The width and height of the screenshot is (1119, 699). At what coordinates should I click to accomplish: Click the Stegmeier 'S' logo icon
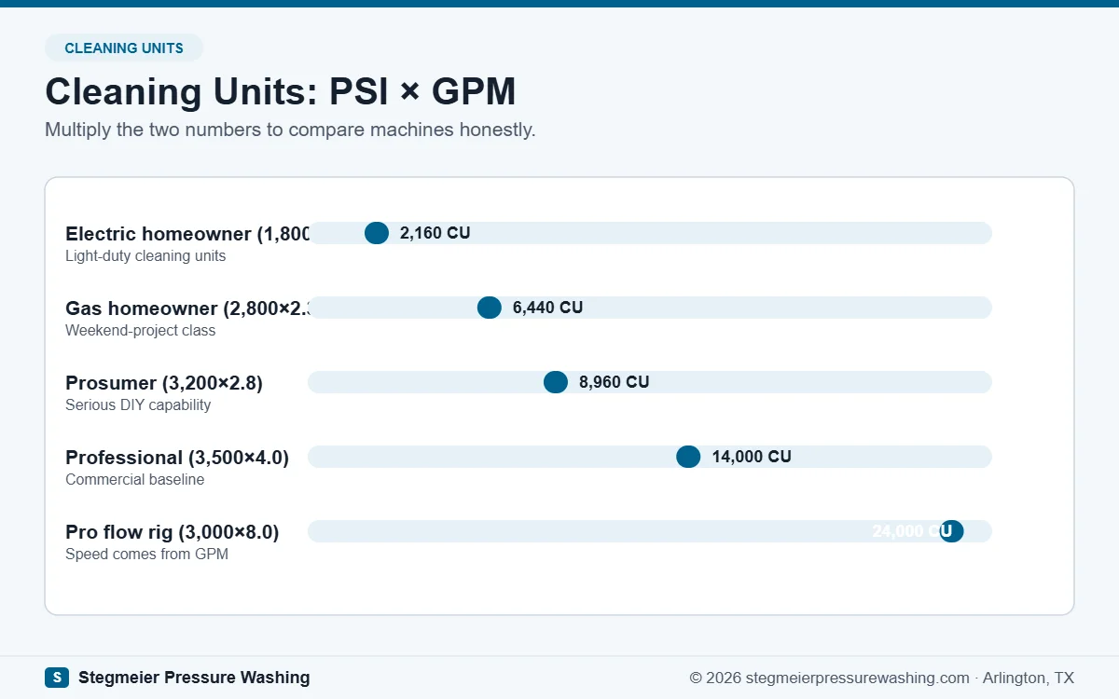[x=57, y=678]
